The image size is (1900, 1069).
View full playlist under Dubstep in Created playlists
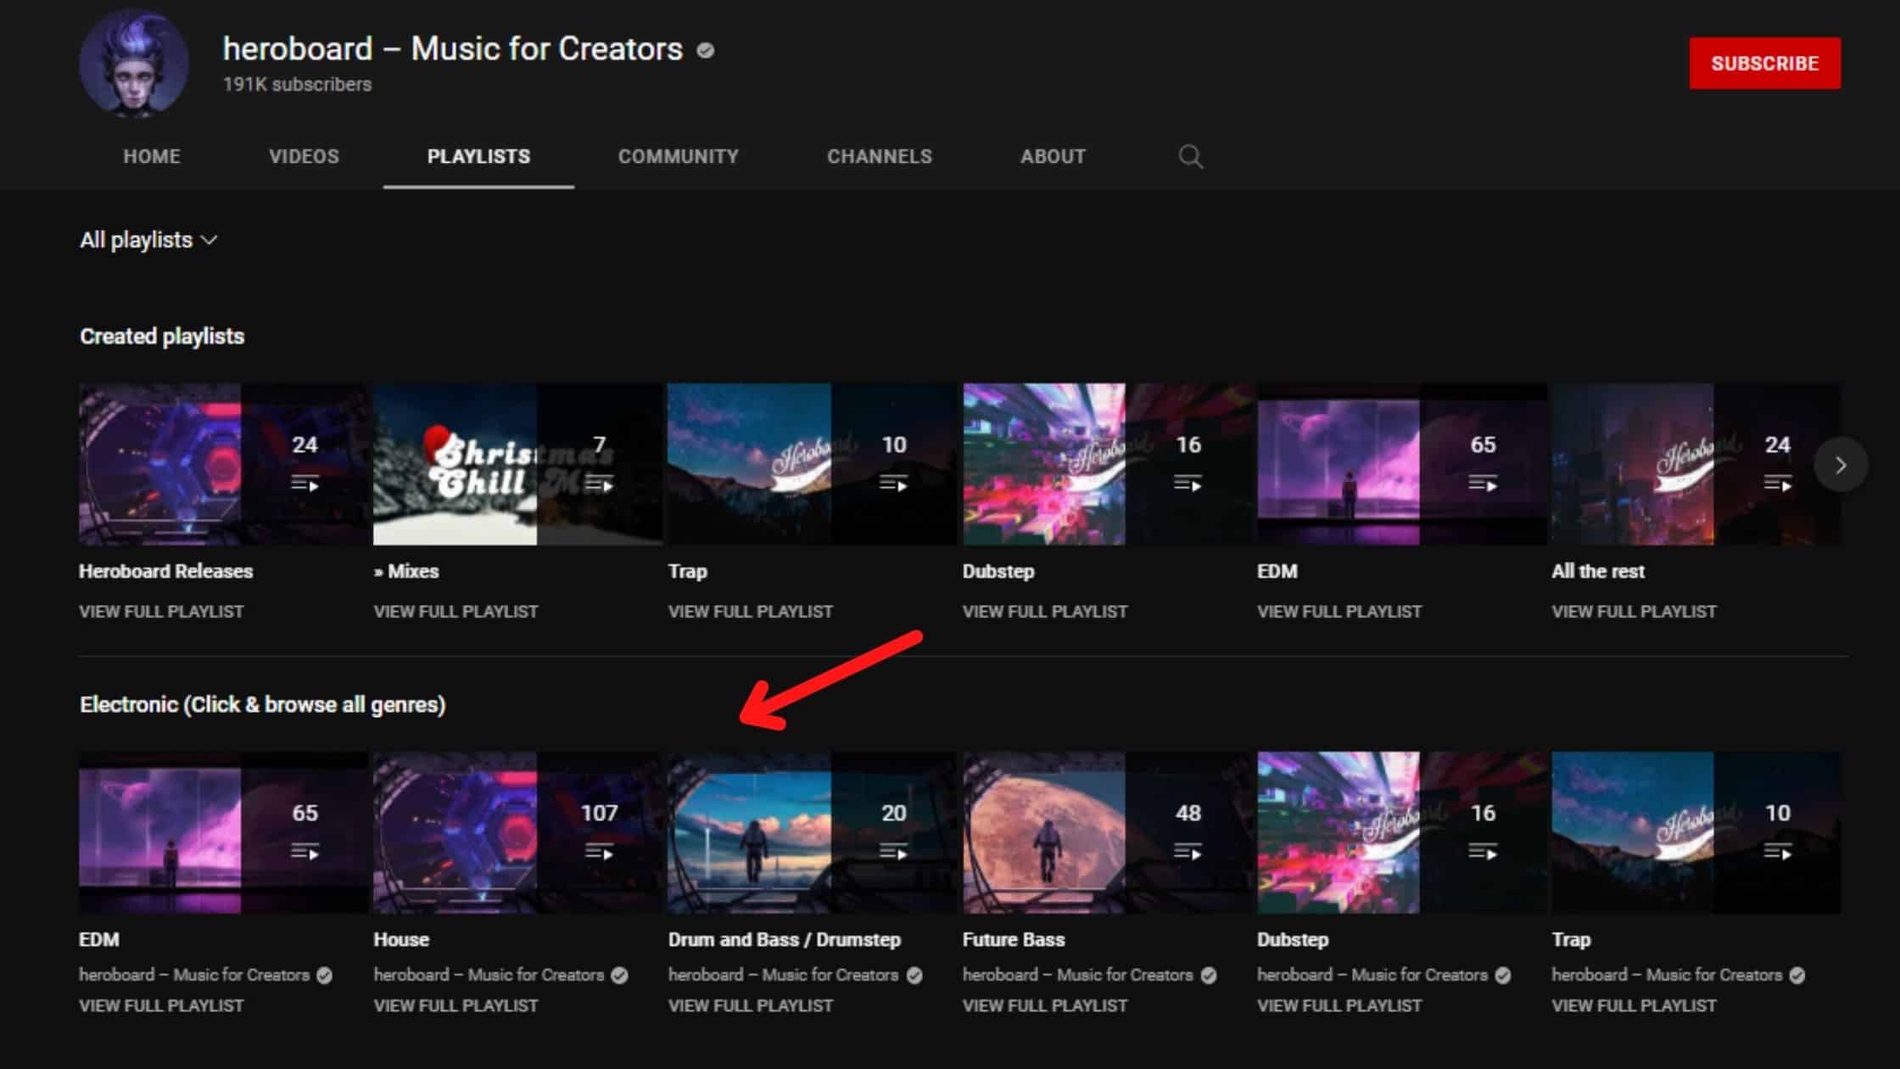click(x=1044, y=612)
